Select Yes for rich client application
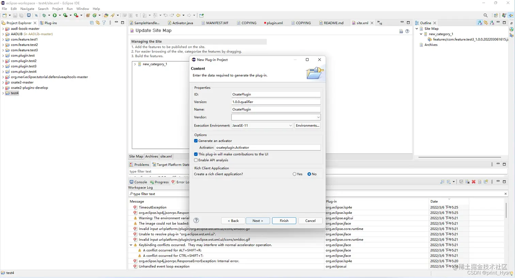The width and height of the screenshot is (515, 278). click(x=294, y=174)
